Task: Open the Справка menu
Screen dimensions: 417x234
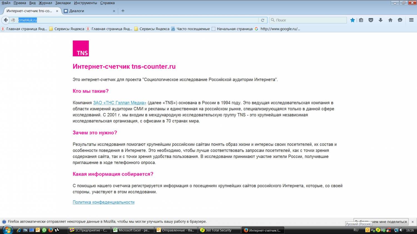Action: pos(107,3)
